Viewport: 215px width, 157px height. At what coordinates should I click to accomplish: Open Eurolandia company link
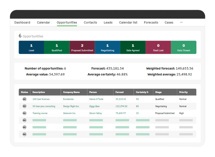click(x=68, y=99)
